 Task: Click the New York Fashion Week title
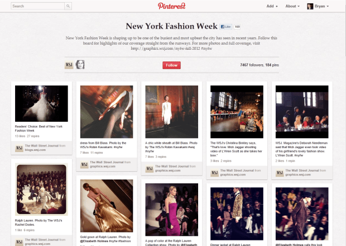point(171,26)
